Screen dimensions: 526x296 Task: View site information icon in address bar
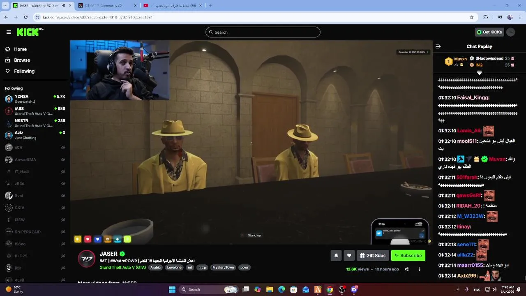[x=37, y=17]
